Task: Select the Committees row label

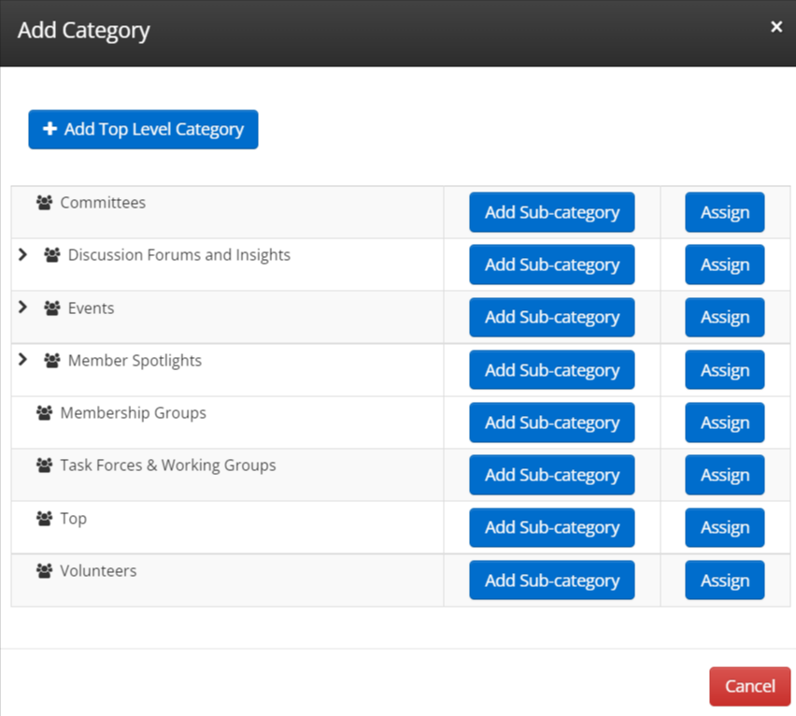Action: [x=103, y=203]
